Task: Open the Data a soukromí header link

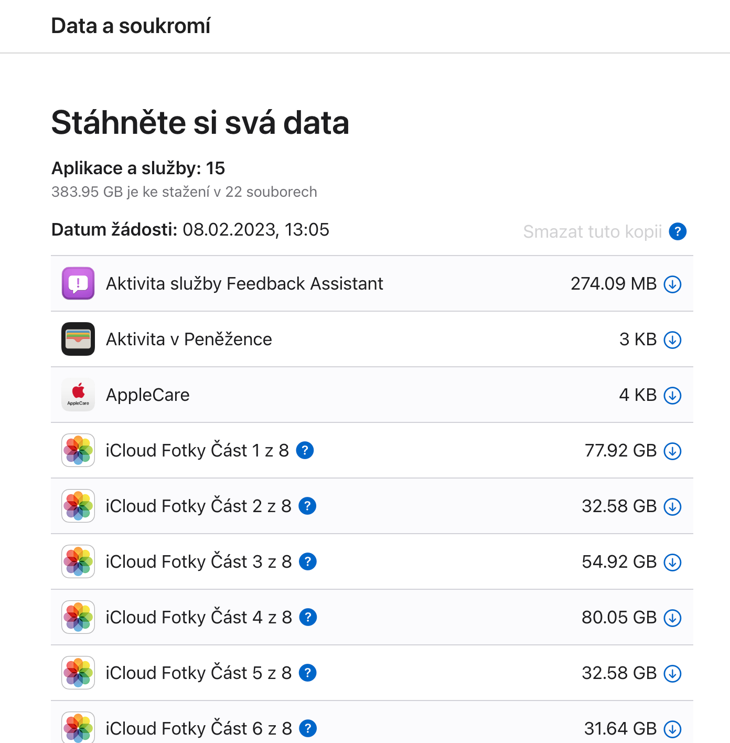Action: tap(131, 26)
